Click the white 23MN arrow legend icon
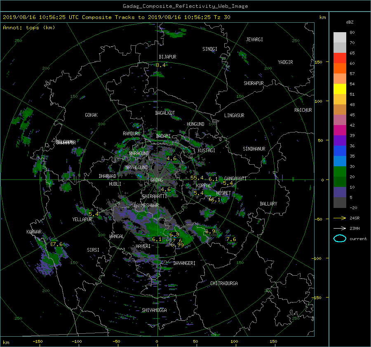The image size is (371, 347). pos(340,228)
